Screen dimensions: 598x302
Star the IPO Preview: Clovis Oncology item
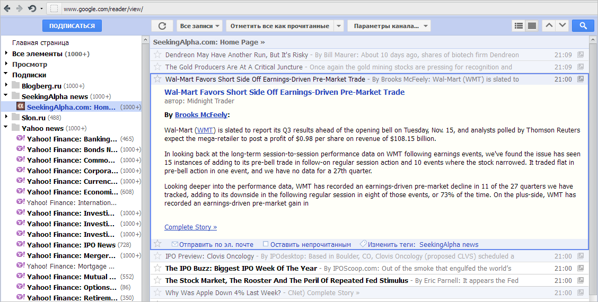pyautogui.click(x=157, y=256)
